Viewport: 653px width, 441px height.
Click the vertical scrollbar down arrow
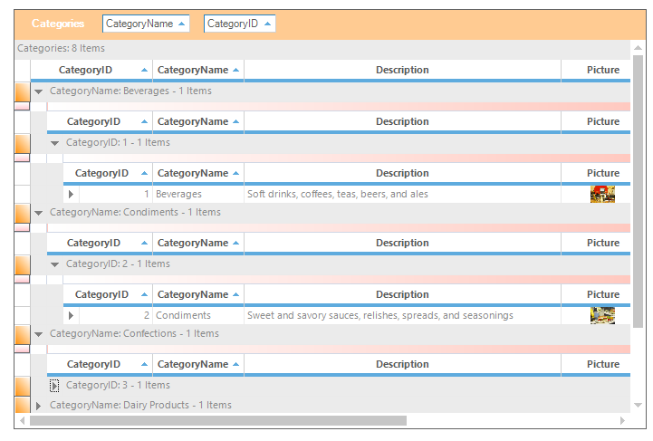[638, 406]
